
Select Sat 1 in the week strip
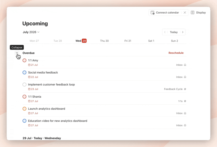[151, 41]
